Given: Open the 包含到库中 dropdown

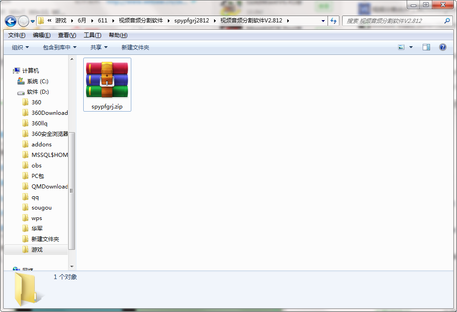Looking at the screenshot, I should [60, 47].
